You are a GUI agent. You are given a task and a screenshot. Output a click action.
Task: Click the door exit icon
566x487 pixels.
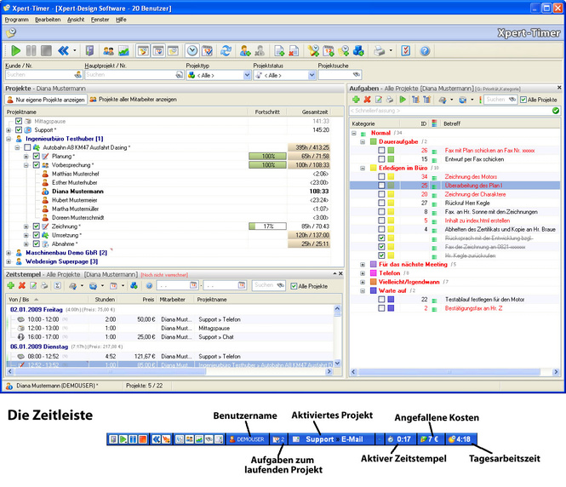pos(89,51)
